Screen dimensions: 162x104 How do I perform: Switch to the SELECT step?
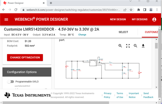[123, 32]
